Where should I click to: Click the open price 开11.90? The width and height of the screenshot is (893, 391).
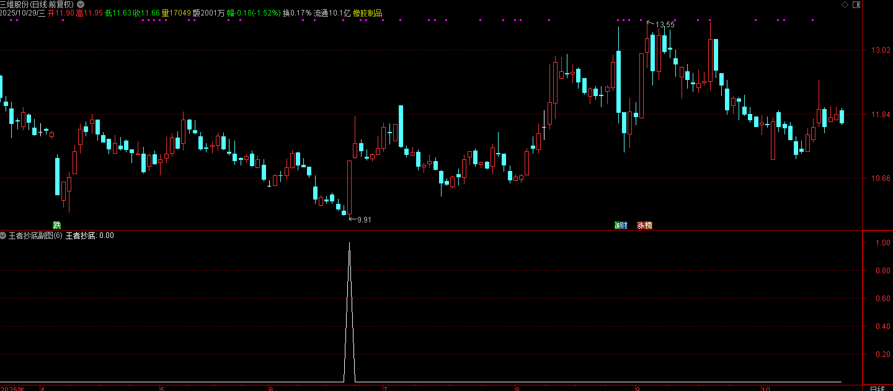[x=61, y=13]
